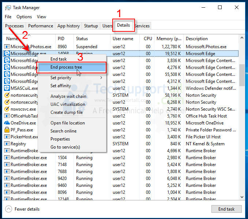Click the RuntimeBroker.exe icon with PID 9420
The width and height of the screenshot is (248, 219).
pos(7,178)
